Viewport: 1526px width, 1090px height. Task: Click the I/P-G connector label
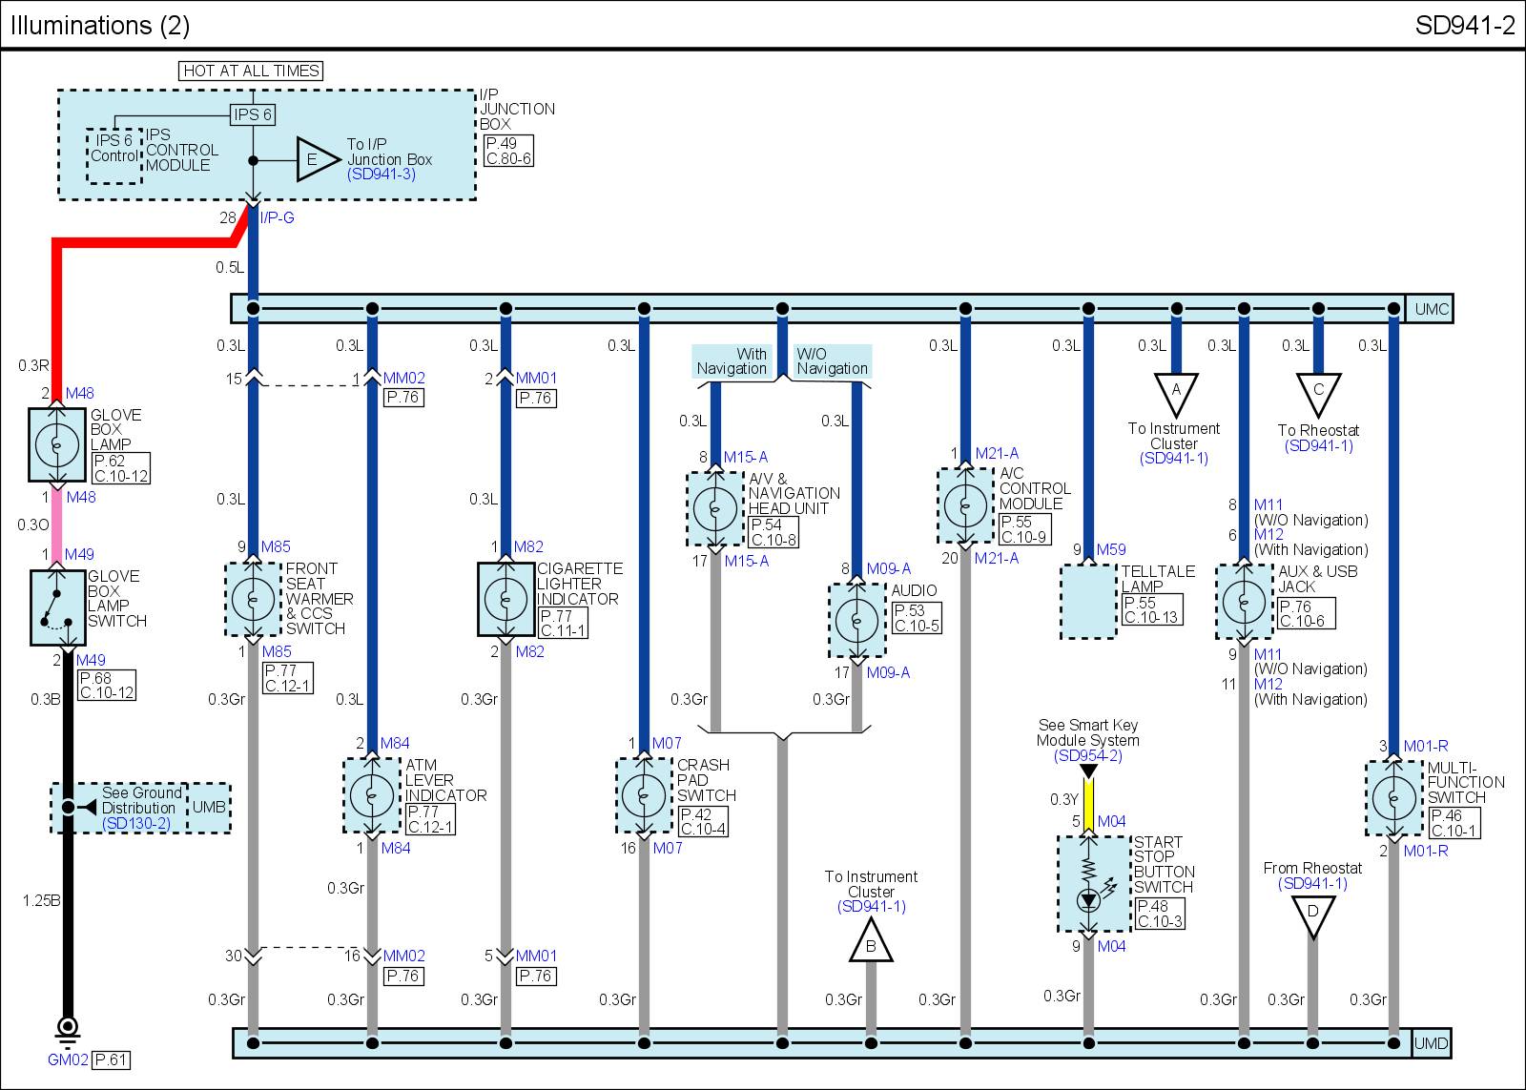[278, 217]
